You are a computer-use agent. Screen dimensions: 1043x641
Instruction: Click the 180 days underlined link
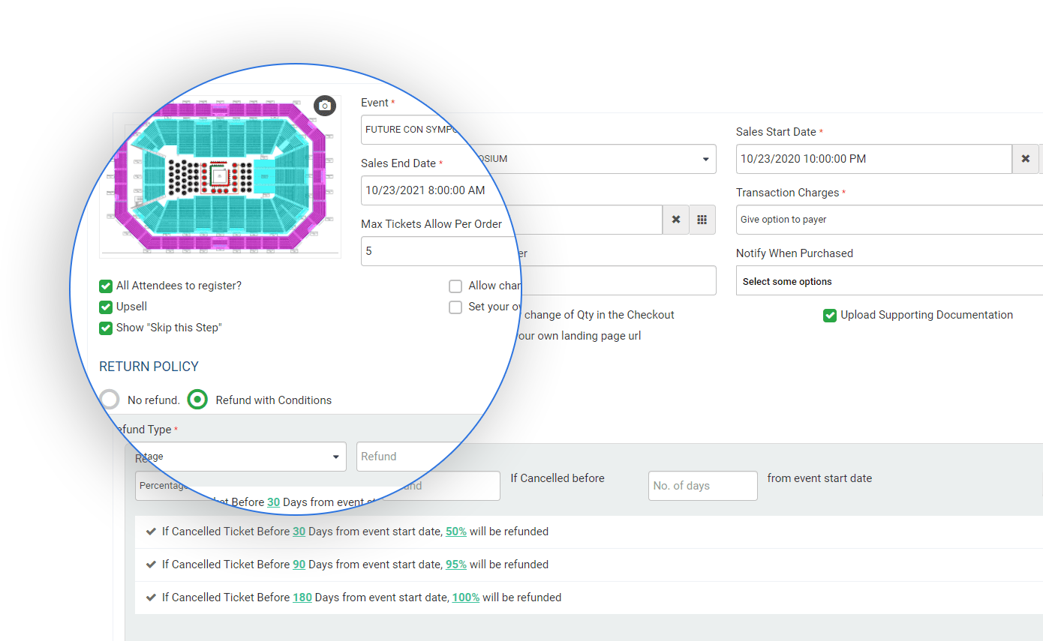[302, 598]
